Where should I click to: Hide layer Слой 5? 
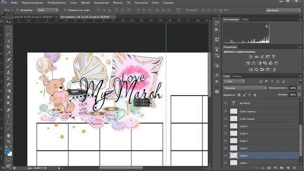click(x=225, y=126)
